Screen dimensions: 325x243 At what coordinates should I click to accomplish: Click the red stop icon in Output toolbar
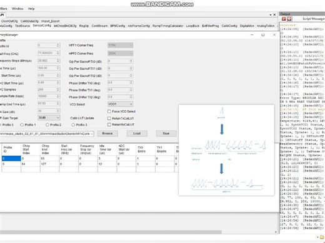click(x=289, y=19)
